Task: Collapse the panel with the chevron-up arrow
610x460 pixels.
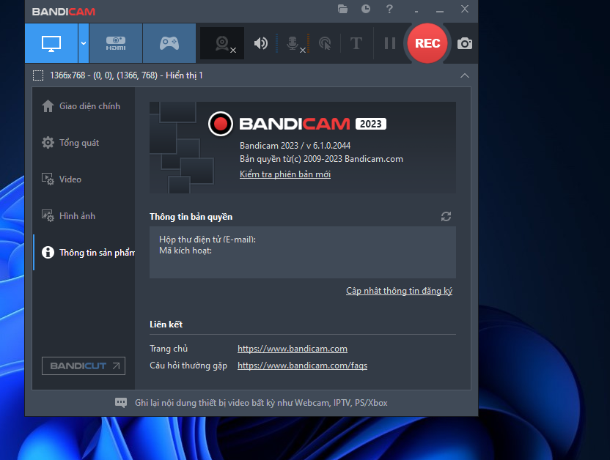Action: tap(465, 75)
